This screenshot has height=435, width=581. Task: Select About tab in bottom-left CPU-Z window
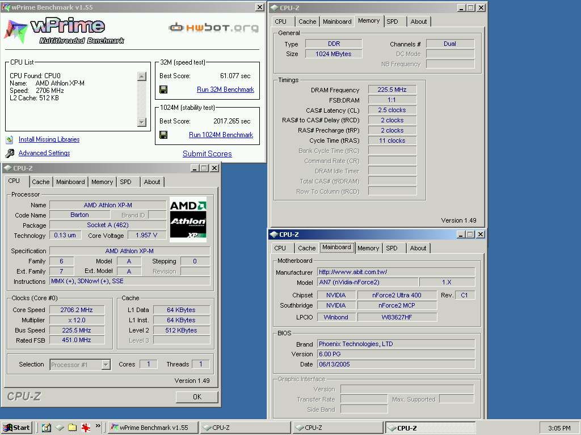[x=152, y=182]
